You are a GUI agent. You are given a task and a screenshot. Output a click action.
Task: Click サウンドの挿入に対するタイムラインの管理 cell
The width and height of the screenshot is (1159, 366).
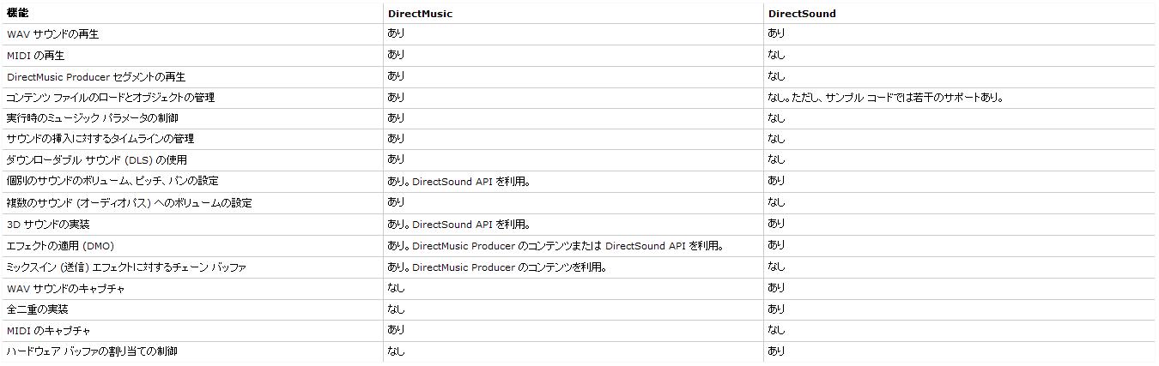[x=100, y=139]
